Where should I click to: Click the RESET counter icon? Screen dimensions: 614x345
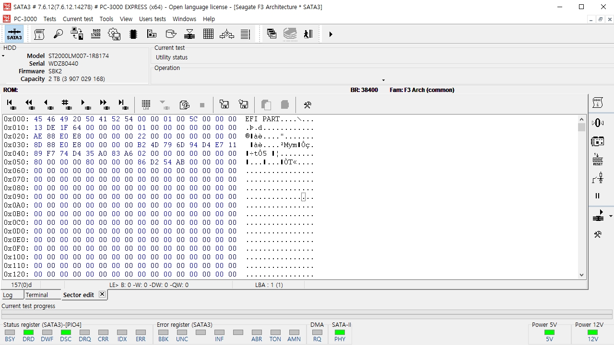pos(598,160)
